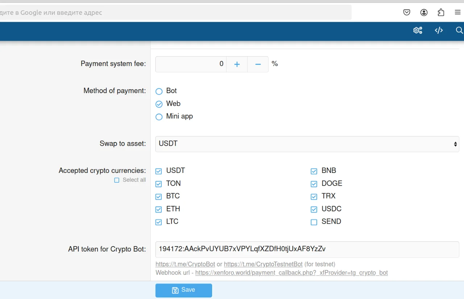Screen dimensions: 464x299
Task: Increase payment system fee with plus
Action: point(237,64)
